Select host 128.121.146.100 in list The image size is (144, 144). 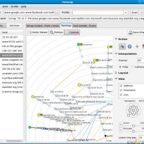point(12,51)
